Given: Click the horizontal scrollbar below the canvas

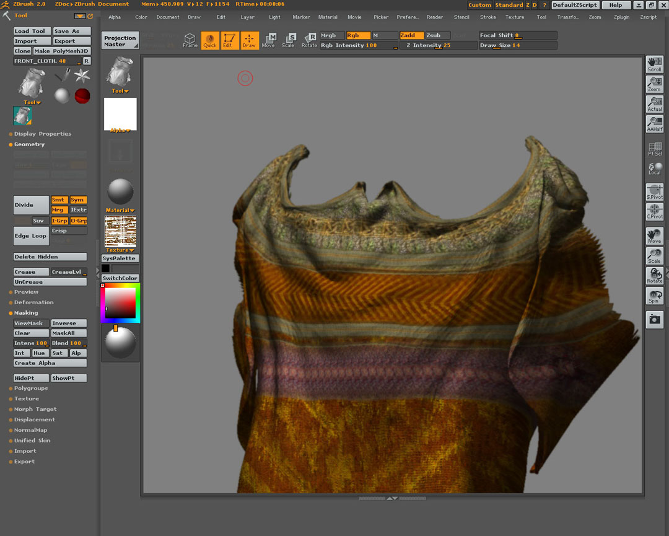Looking at the screenshot, I should pos(392,498).
